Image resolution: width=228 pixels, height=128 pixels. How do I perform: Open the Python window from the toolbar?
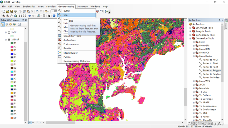tap(101, 11)
